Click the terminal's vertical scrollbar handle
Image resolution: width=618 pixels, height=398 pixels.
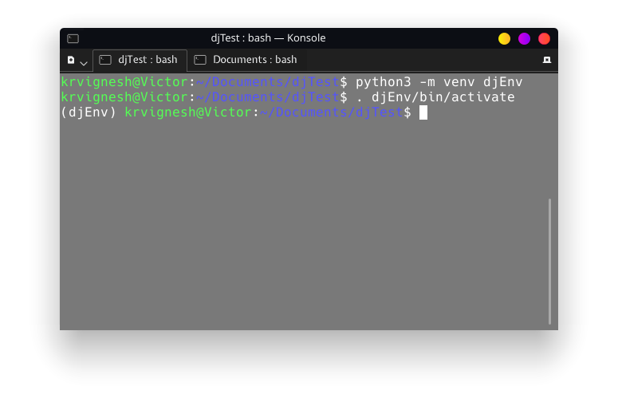pyautogui.click(x=549, y=262)
